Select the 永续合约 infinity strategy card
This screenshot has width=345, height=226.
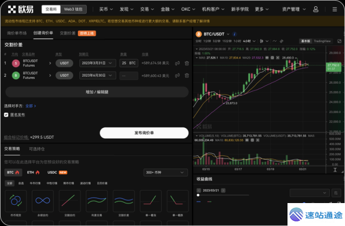coord(43,201)
